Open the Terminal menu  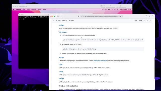coord(18,9)
